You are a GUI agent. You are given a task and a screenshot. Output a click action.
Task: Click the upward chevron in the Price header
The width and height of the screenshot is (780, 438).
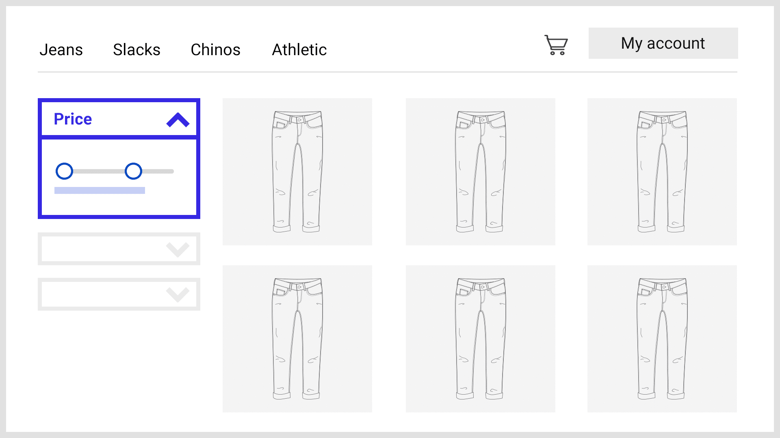click(x=178, y=119)
